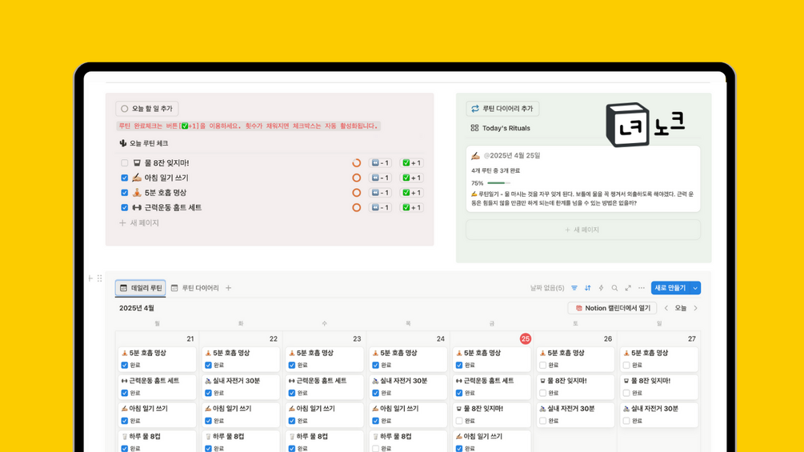Open the automation lightning bolt icon
This screenshot has width=804, height=452.
click(x=601, y=288)
